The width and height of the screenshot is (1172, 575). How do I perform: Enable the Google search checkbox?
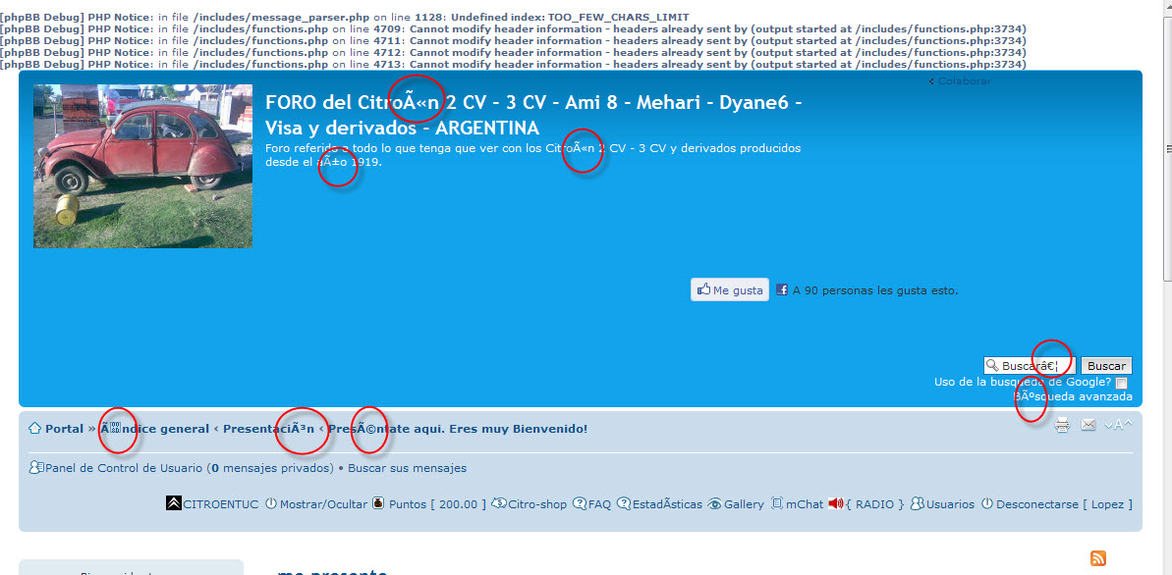1122,383
